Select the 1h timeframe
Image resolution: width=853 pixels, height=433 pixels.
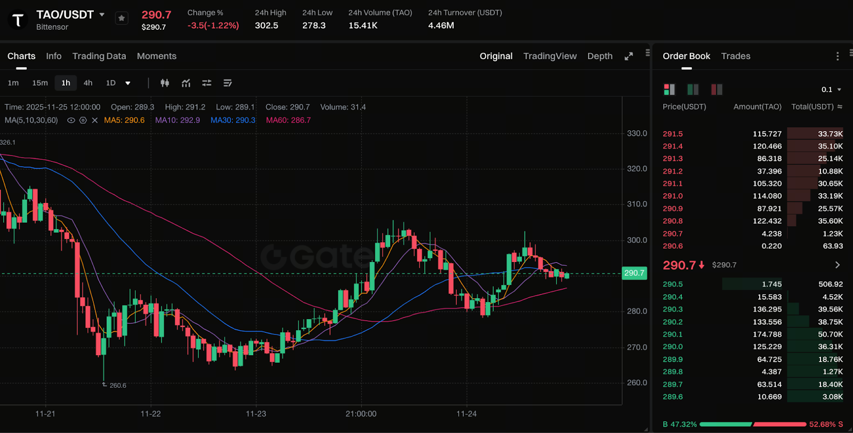(66, 83)
